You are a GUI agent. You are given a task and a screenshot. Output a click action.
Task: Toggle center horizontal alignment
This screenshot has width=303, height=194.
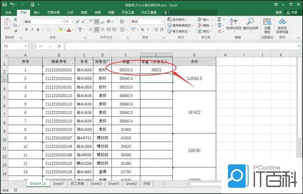click(x=96, y=30)
